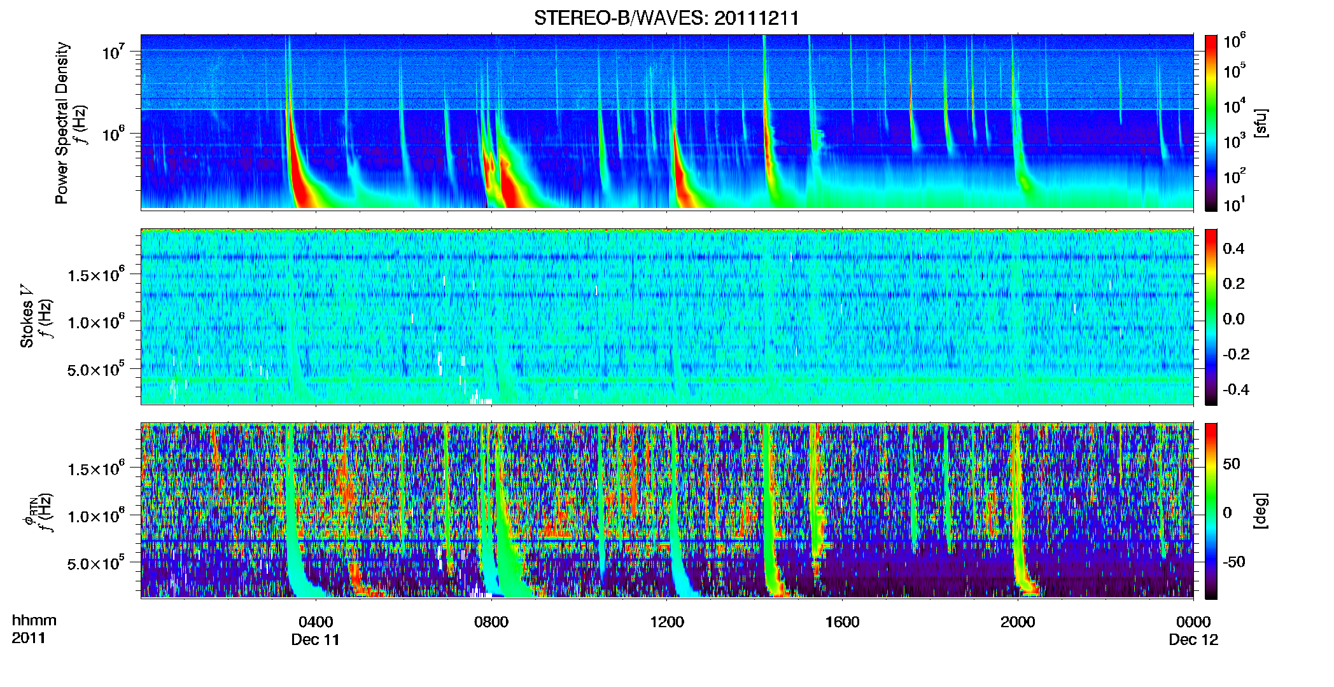Click the Stokes V colorbar

(1211, 317)
